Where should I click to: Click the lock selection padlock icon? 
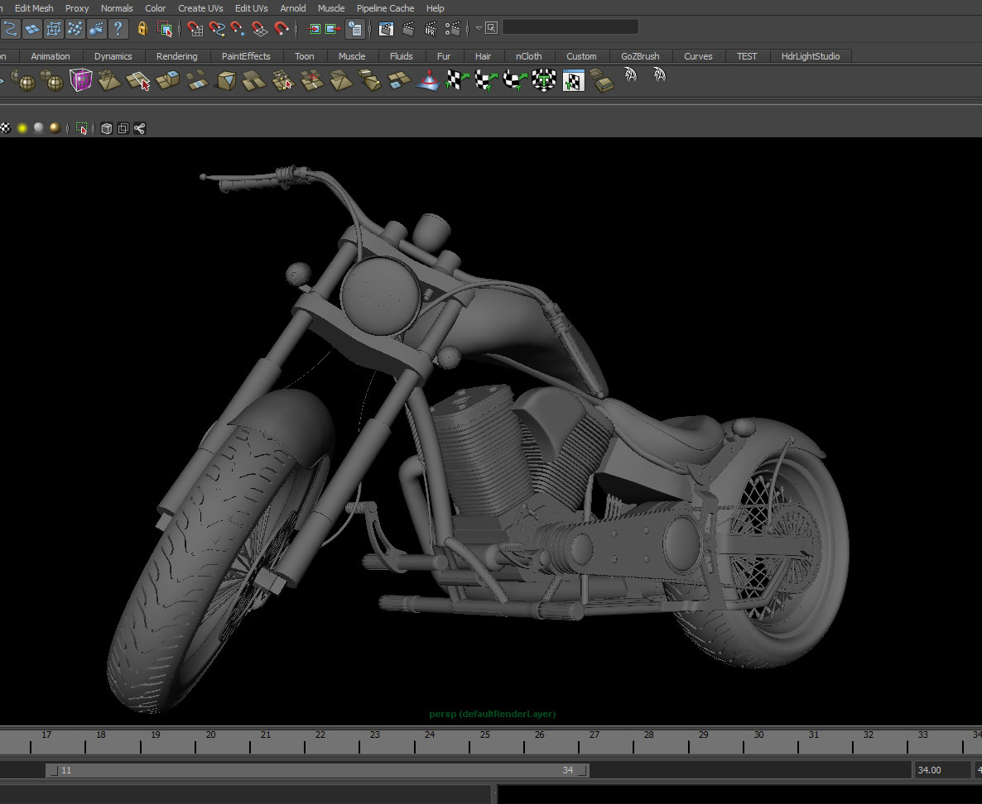tap(142, 29)
